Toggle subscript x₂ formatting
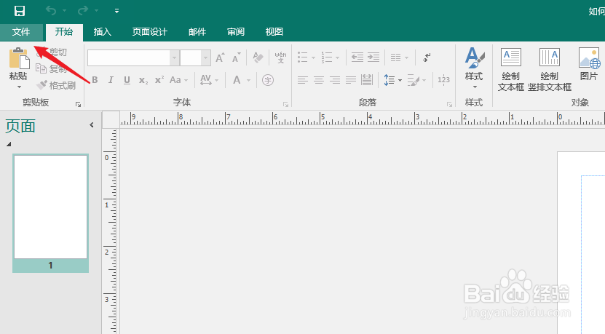The width and height of the screenshot is (605, 334). pyautogui.click(x=143, y=80)
